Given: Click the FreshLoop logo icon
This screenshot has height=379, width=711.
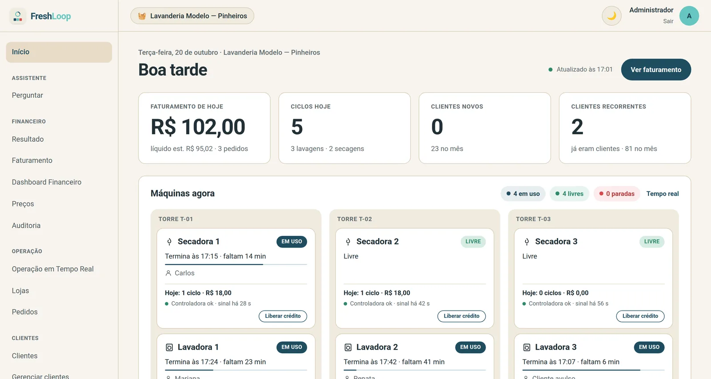Looking at the screenshot, I should (x=18, y=16).
